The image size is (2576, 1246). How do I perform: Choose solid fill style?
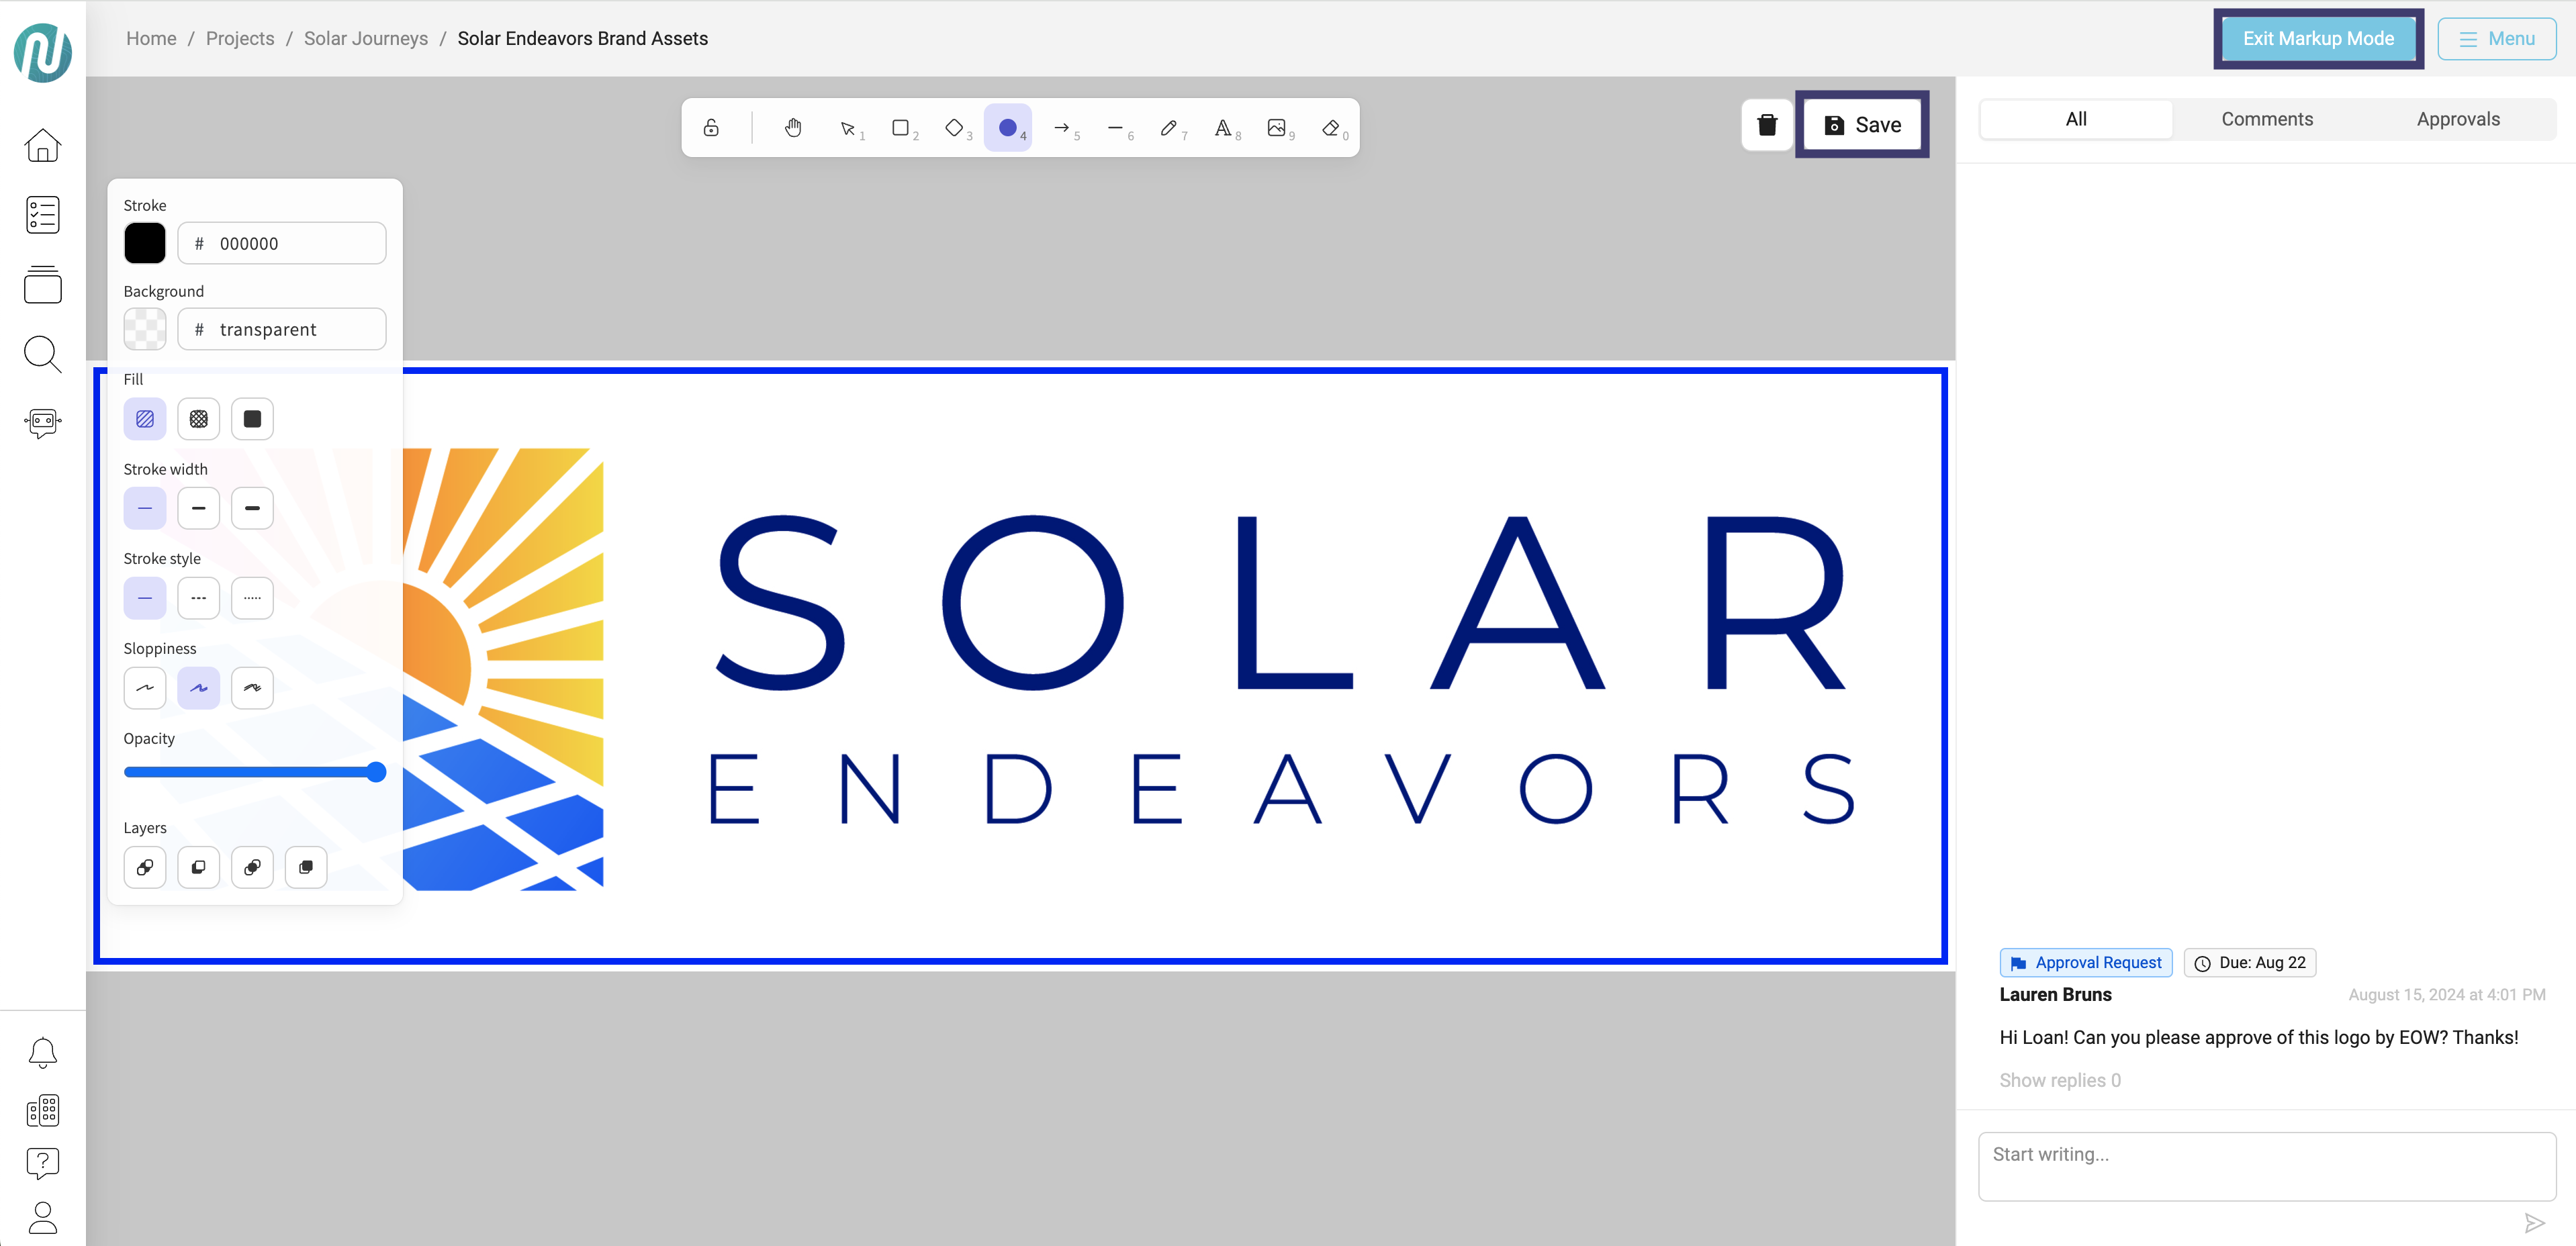(252, 419)
